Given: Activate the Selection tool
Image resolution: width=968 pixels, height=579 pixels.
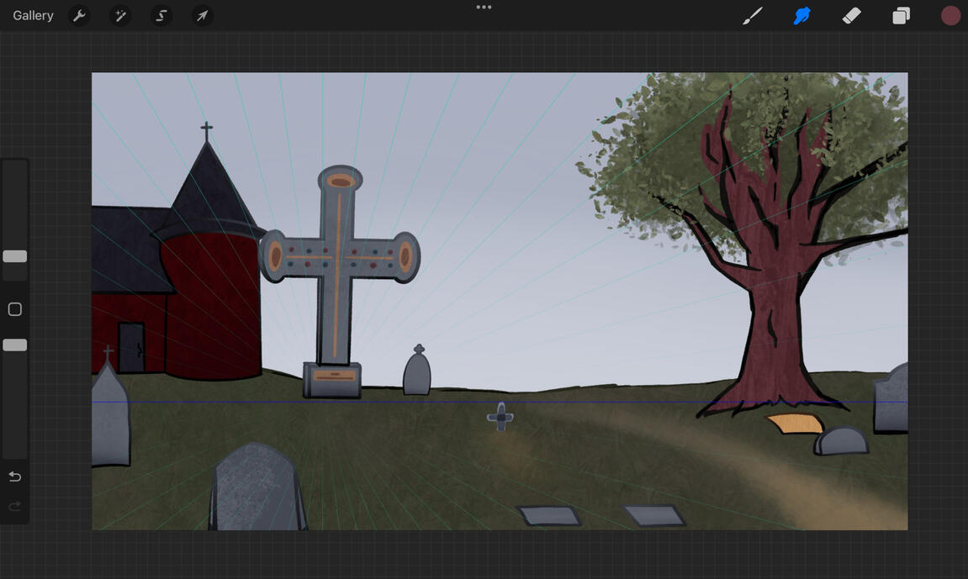Looking at the screenshot, I should pyautogui.click(x=161, y=16).
